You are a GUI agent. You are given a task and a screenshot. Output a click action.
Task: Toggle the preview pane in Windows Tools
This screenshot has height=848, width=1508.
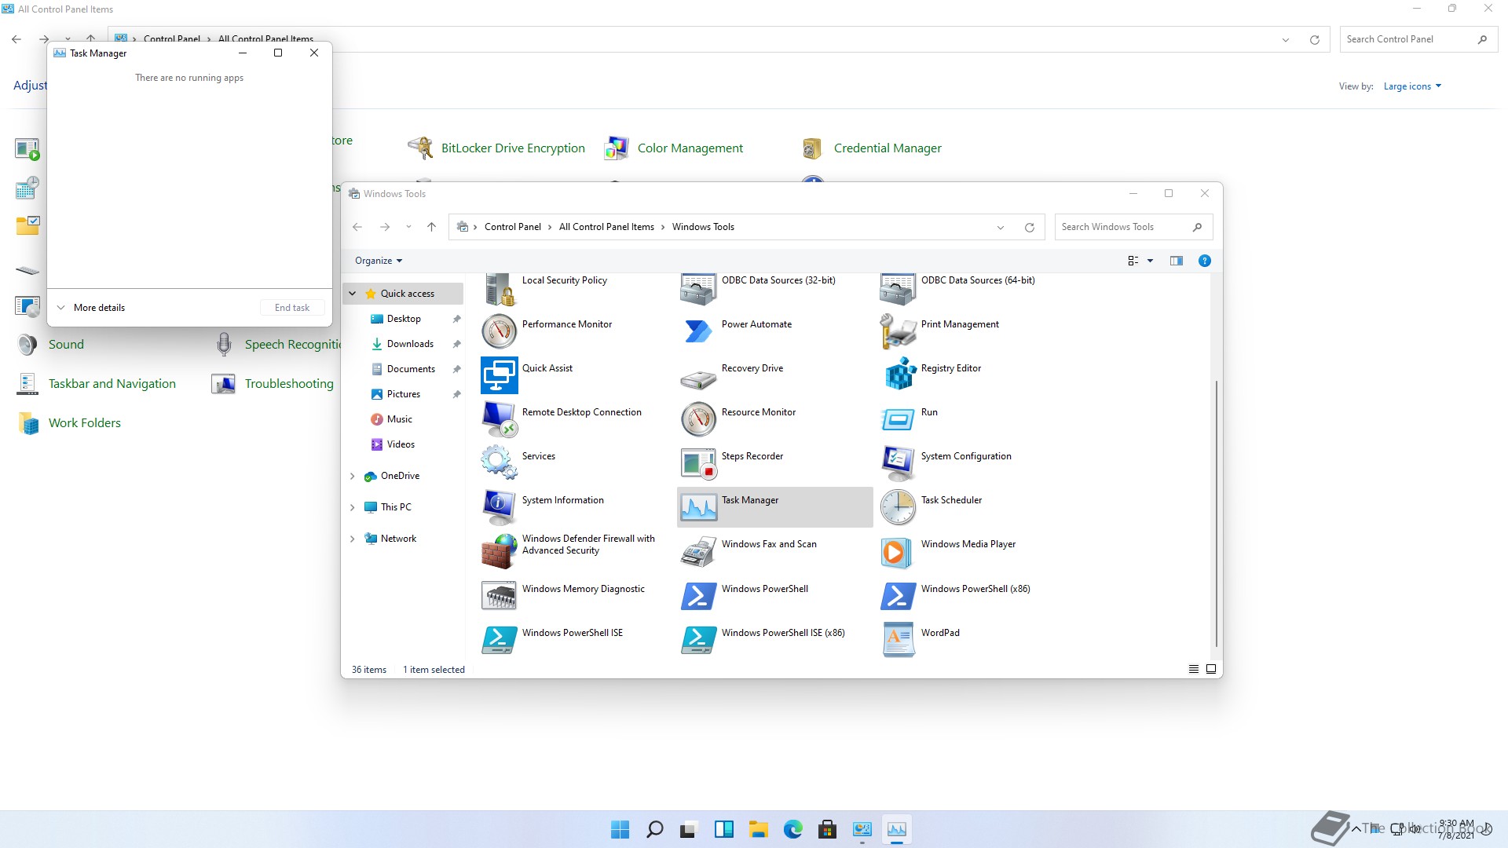pos(1176,261)
